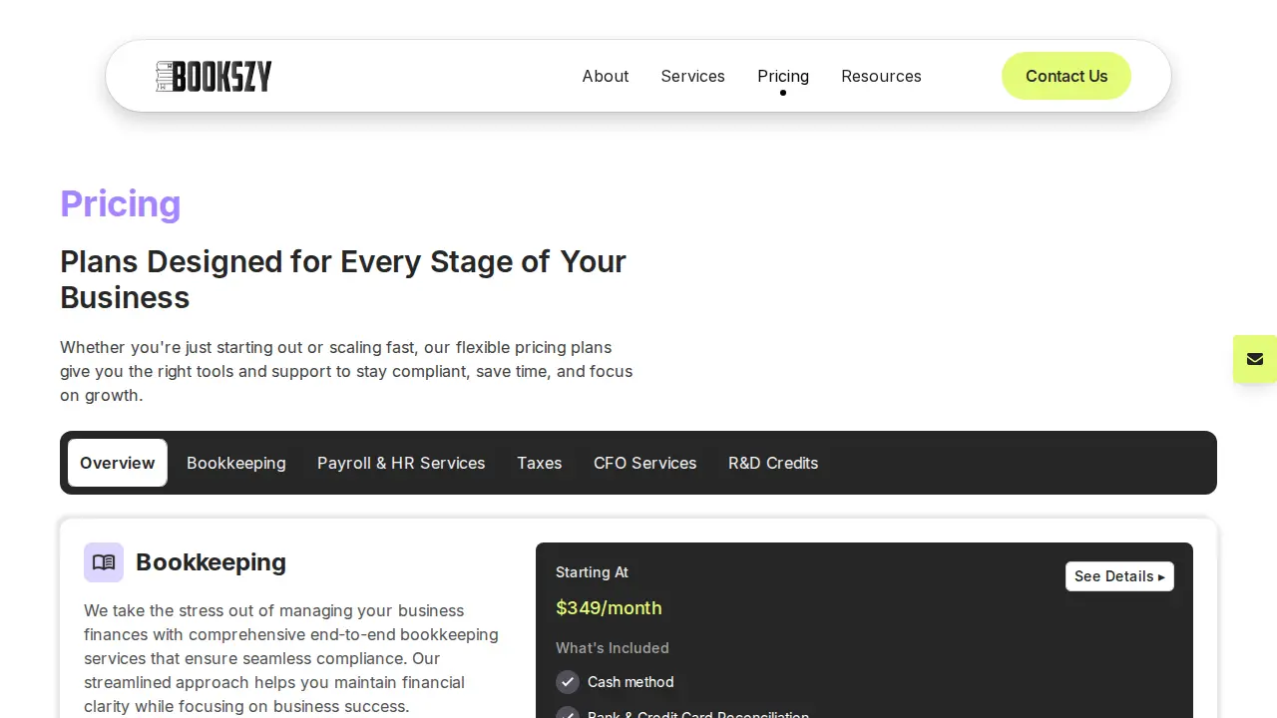This screenshot has height=718, width=1277.
Task: Open the Taxes tab
Action: pyautogui.click(x=540, y=463)
